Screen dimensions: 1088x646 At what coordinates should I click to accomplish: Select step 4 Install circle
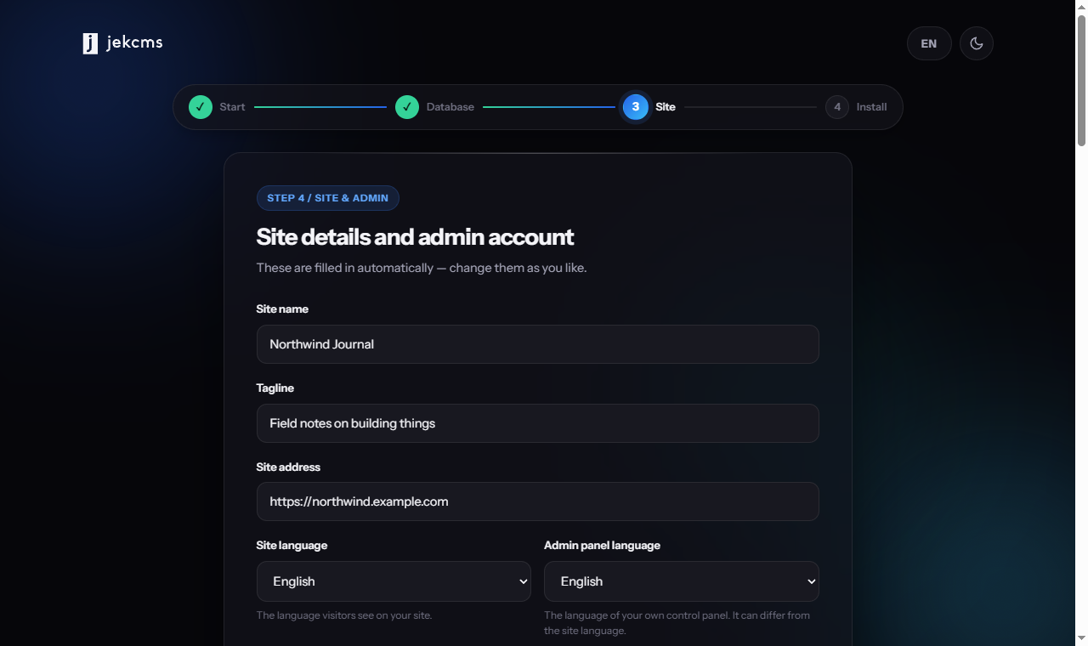[x=837, y=107]
